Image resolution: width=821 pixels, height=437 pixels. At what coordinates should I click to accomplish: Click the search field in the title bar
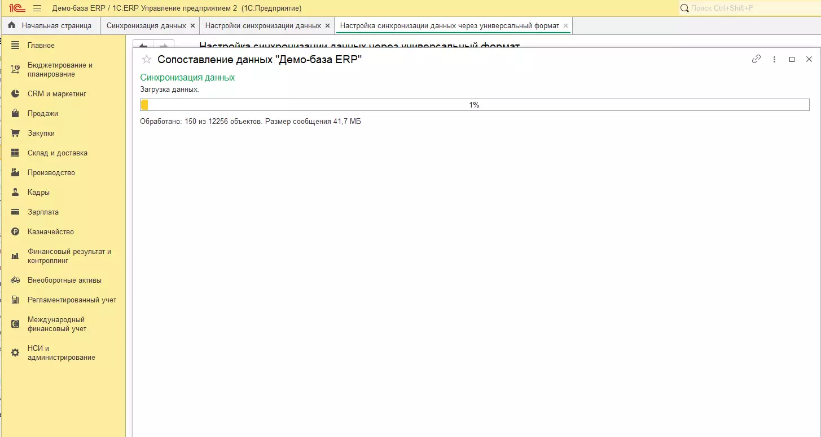[748, 8]
